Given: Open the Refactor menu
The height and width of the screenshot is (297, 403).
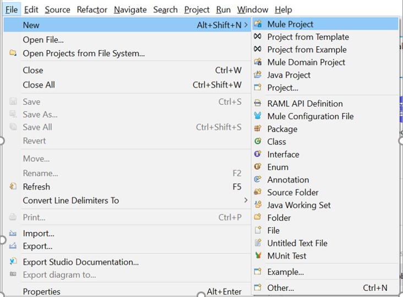Looking at the screenshot, I should pyautogui.click(x=92, y=9).
